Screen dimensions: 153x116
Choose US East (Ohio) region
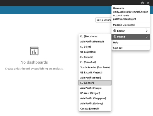95,52
